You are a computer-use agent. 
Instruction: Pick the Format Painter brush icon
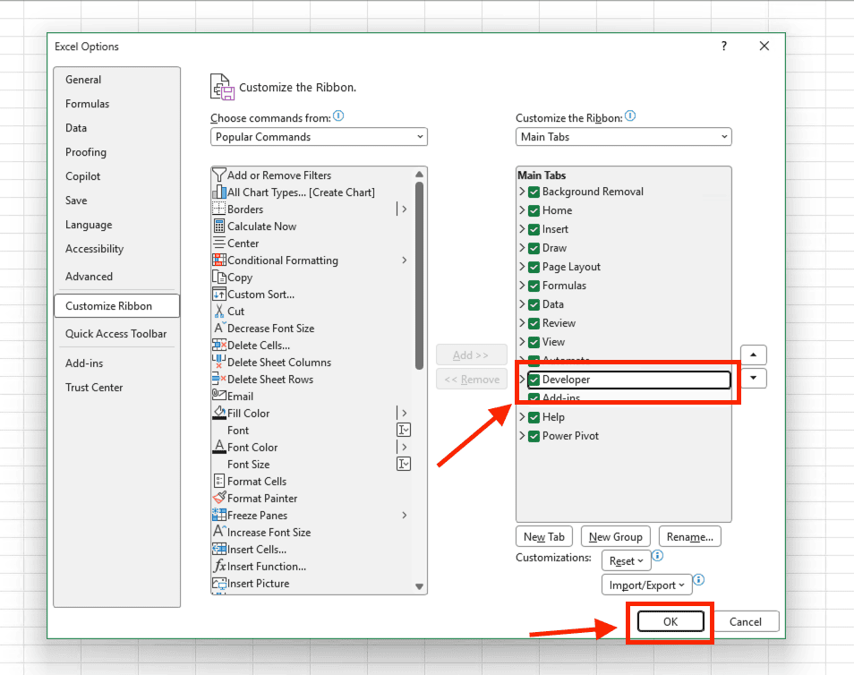(x=219, y=498)
